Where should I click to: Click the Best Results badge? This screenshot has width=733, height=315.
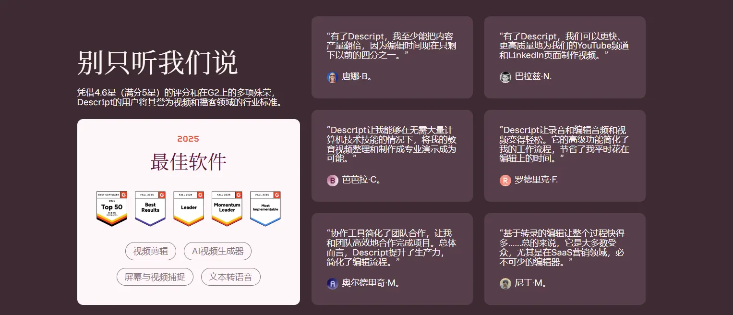150,209
